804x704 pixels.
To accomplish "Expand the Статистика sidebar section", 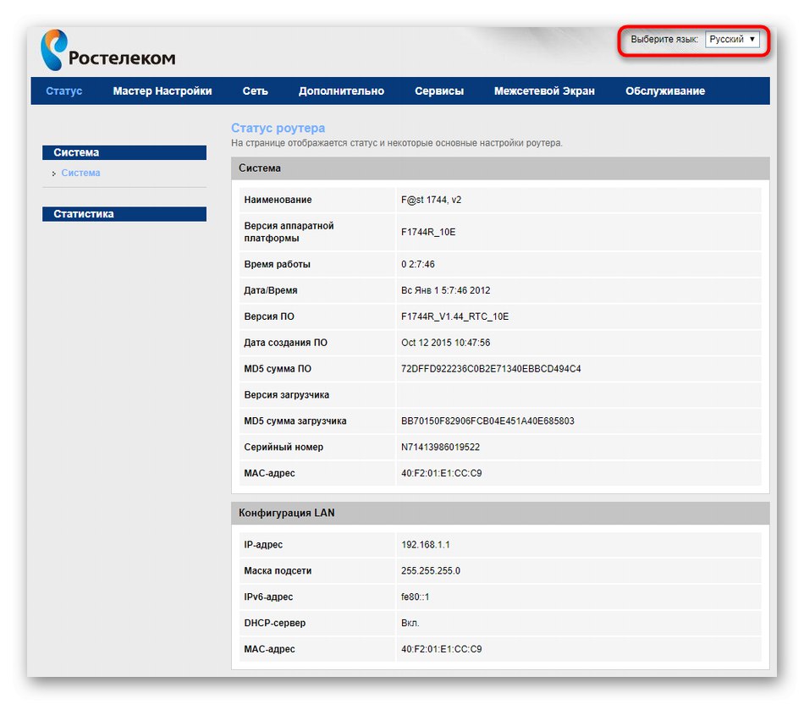I will (124, 214).
